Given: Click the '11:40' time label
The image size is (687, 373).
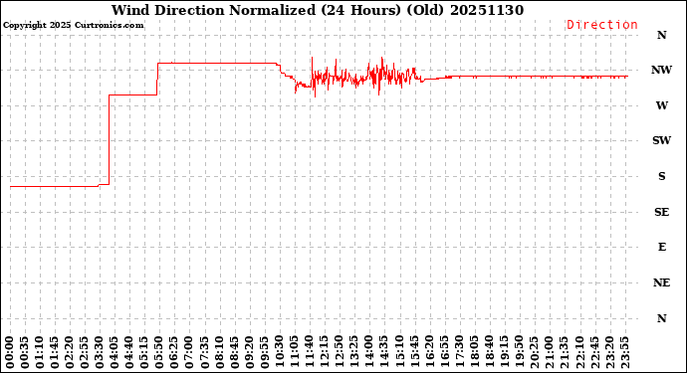Looking at the screenshot, I should click(309, 352).
